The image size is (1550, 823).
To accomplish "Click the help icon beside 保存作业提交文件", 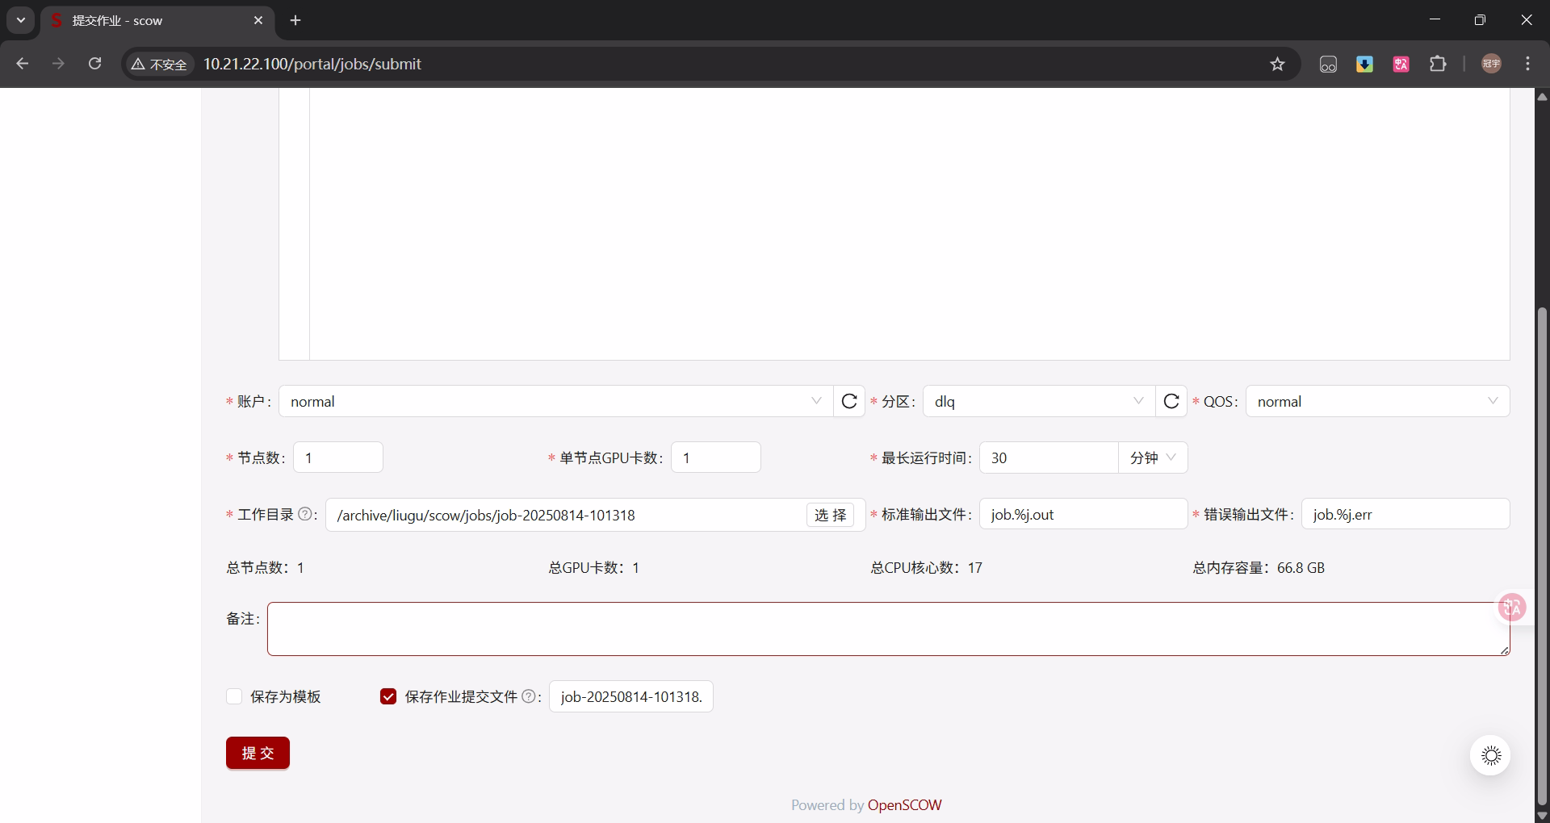I will tap(529, 696).
